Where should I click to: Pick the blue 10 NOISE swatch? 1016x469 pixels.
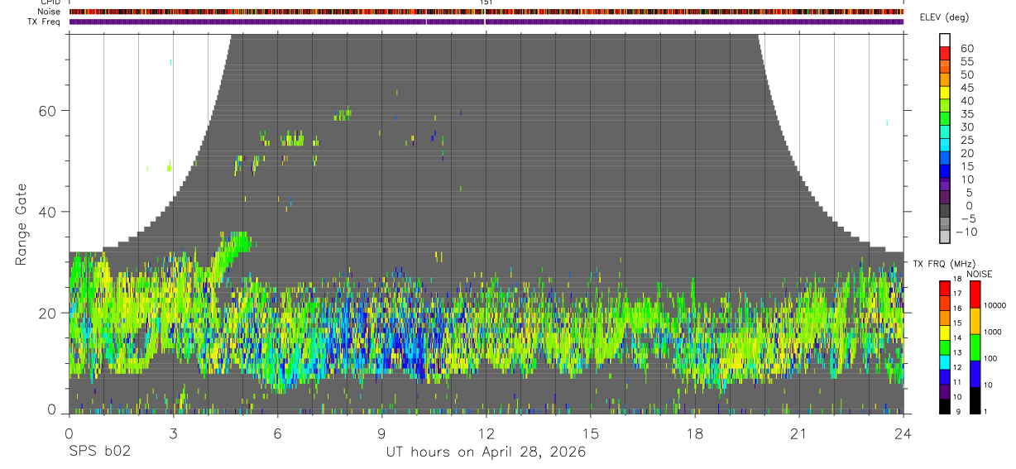(x=974, y=373)
